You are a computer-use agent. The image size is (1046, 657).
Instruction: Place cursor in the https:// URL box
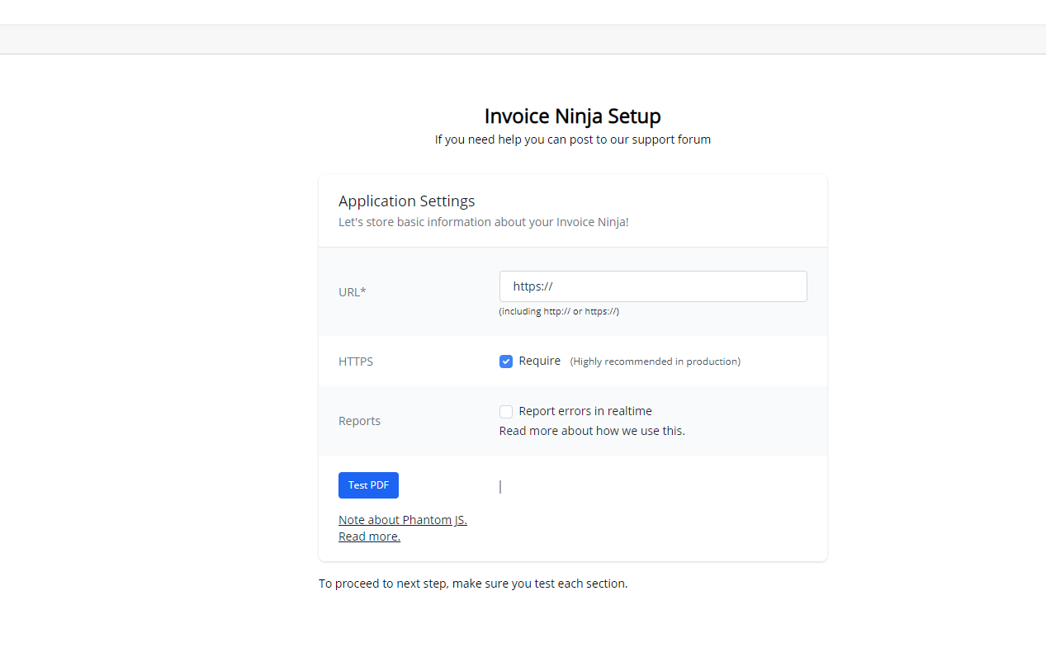click(652, 286)
